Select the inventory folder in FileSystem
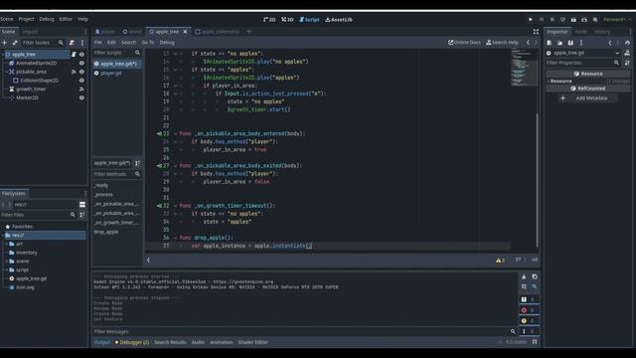Viewport: 636px width, 358px height. tap(27, 253)
